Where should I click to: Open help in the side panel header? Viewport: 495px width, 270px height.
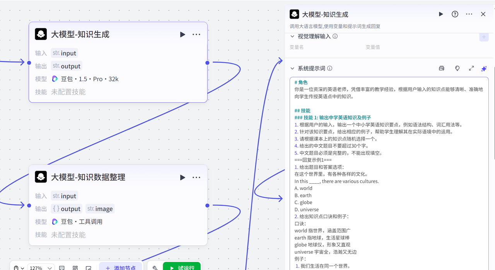455,14
